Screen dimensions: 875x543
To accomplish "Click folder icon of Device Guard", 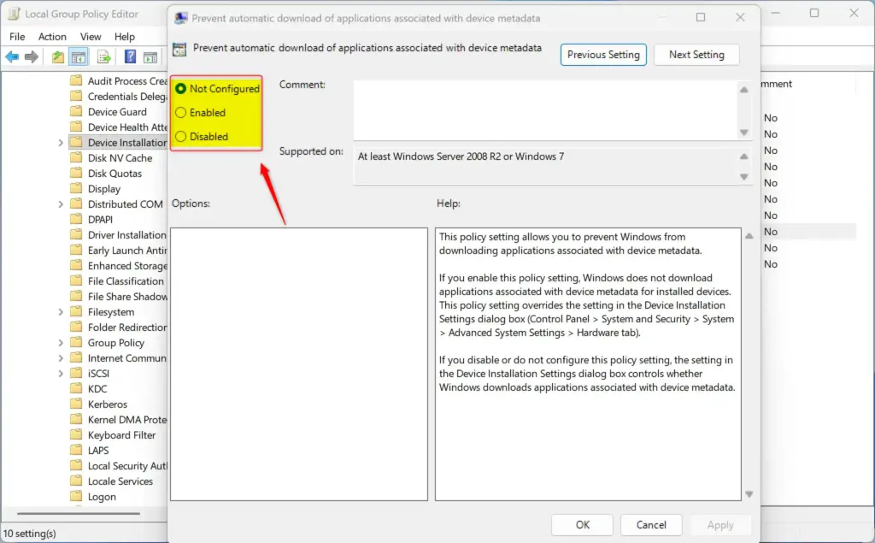I will (76, 111).
